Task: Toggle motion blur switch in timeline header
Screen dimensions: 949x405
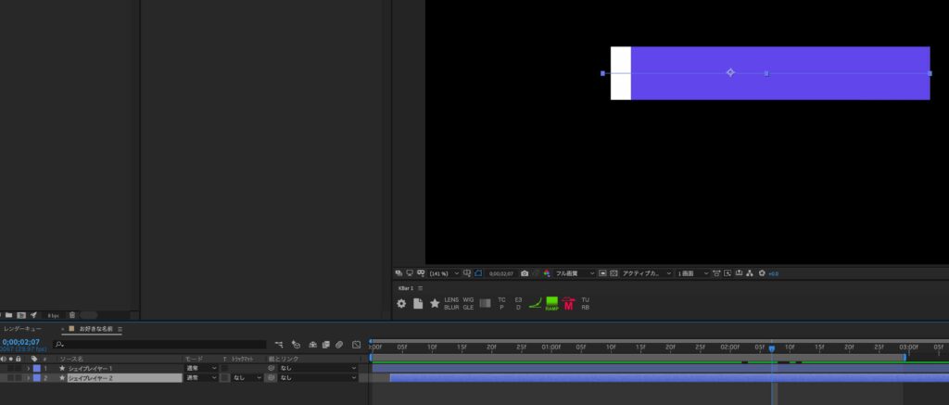Action: pyautogui.click(x=339, y=345)
